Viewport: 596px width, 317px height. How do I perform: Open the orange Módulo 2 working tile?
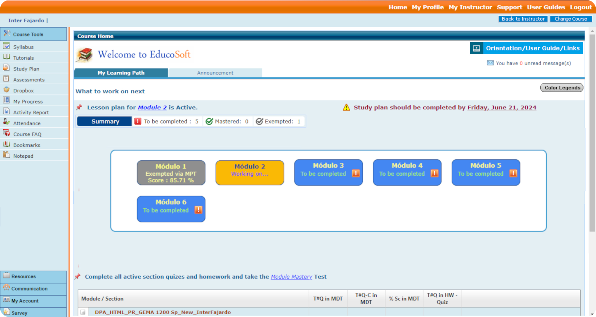(250, 173)
